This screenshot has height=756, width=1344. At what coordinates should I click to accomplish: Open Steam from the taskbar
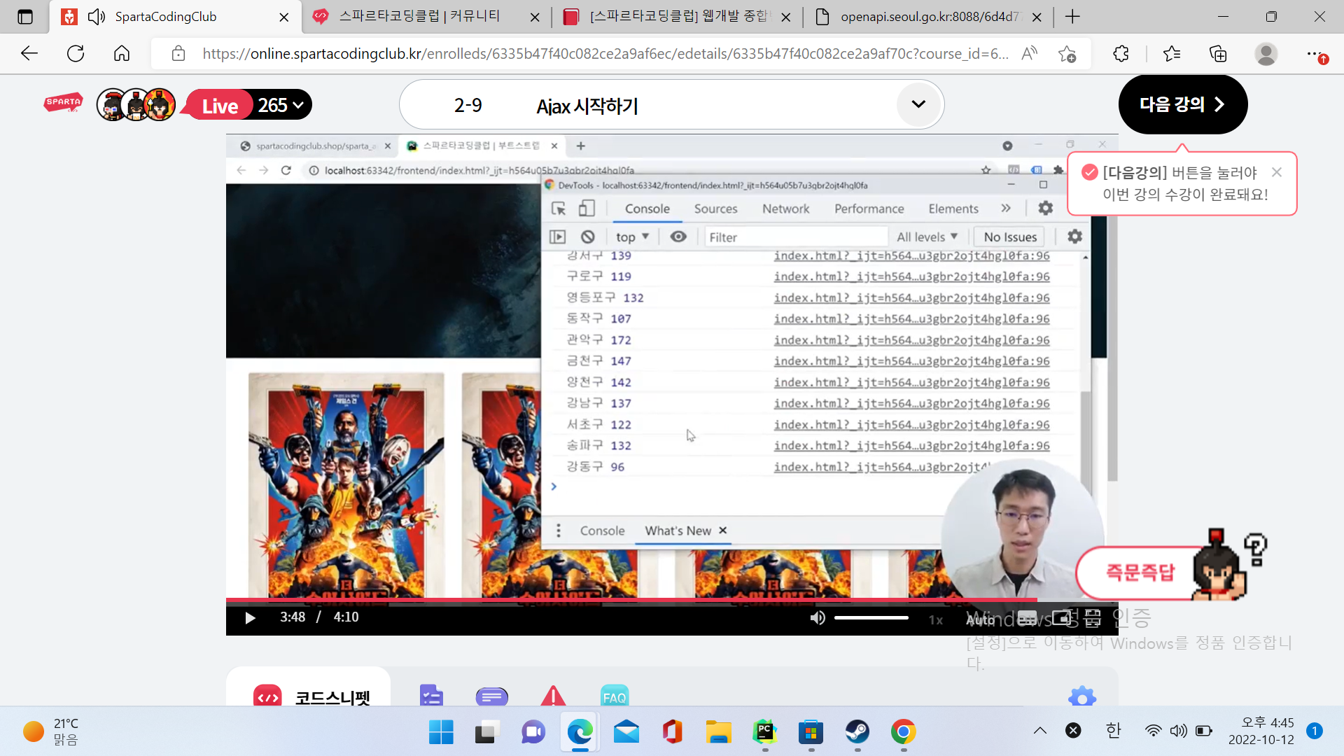857,732
